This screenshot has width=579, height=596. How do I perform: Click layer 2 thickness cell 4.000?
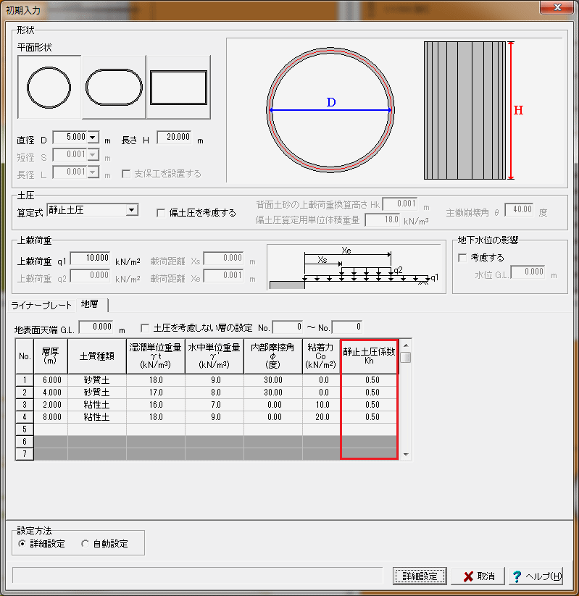(51, 393)
